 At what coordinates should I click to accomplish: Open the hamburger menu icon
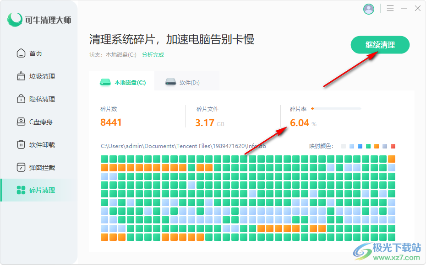pos(390,8)
